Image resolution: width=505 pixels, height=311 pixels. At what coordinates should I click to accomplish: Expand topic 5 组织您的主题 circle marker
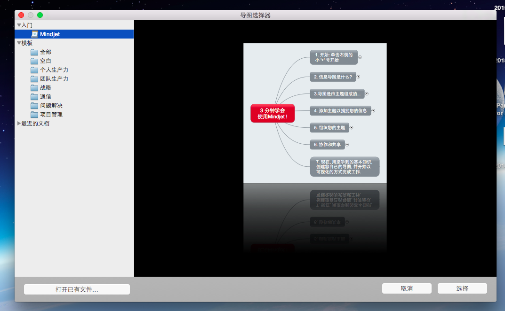(352, 128)
